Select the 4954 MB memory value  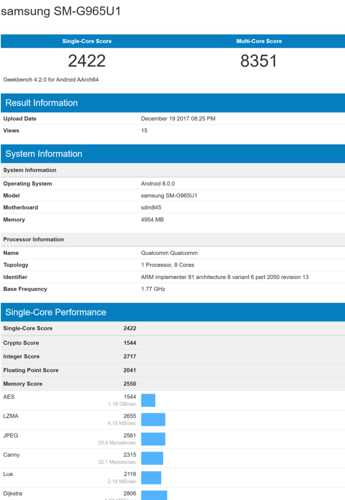pos(152,220)
